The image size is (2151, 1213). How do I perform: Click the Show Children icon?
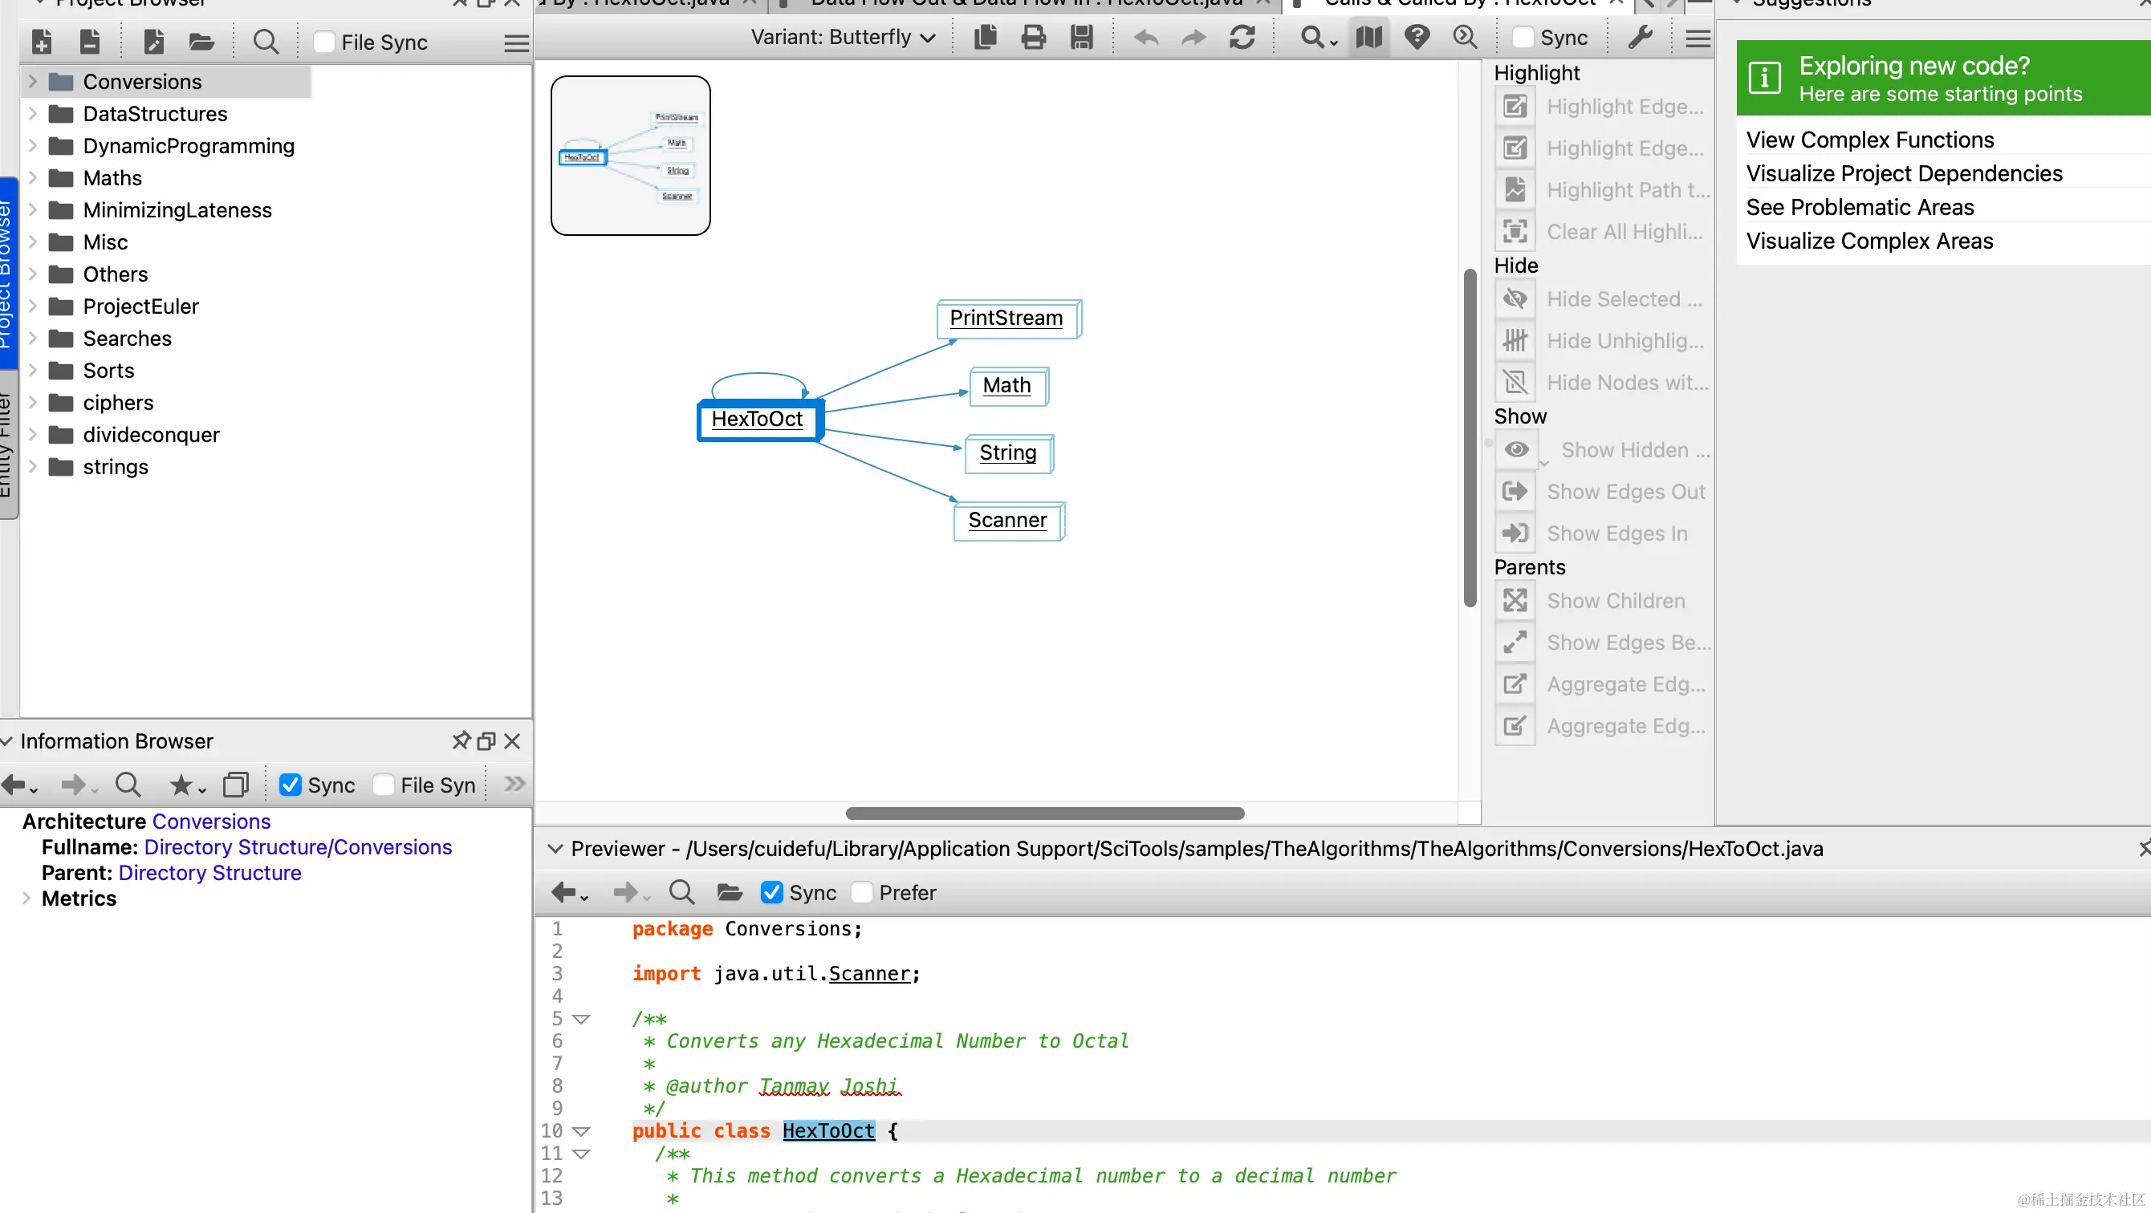1515,600
